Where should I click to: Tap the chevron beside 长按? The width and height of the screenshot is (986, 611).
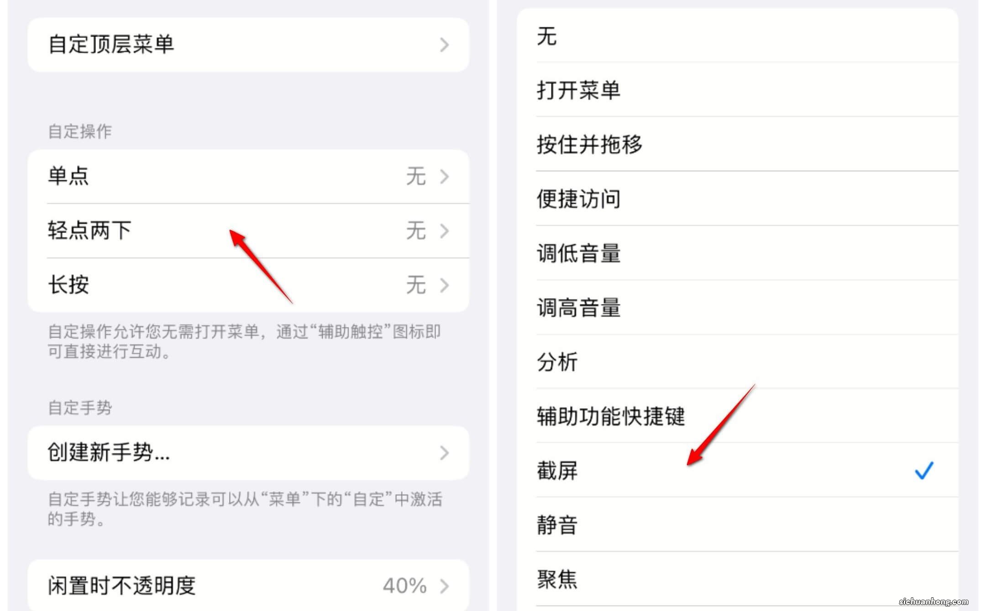(x=444, y=285)
